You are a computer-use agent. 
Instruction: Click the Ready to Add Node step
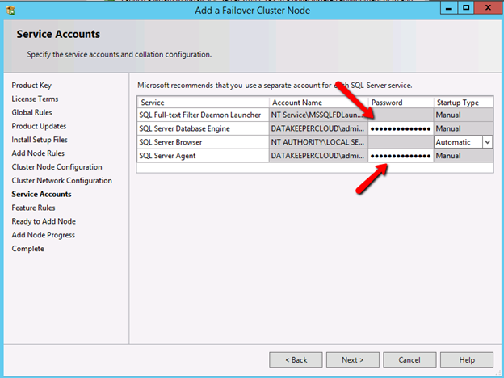pyautogui.click(x=44, y=221)
